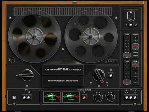Click the Сатурн 202-2 стерео nameplate
The image size is (149, 112).
tap(63, 69)
